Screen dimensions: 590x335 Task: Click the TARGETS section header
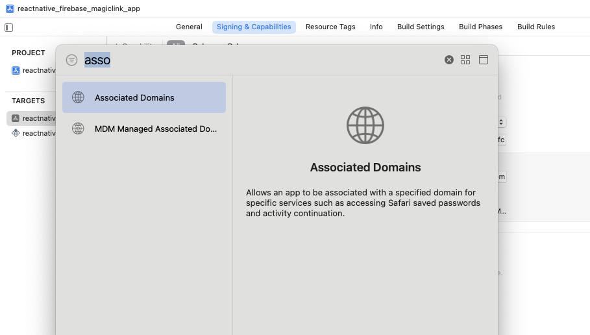28,101
